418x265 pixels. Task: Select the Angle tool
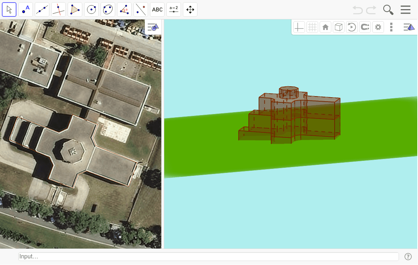click(124, 10)
